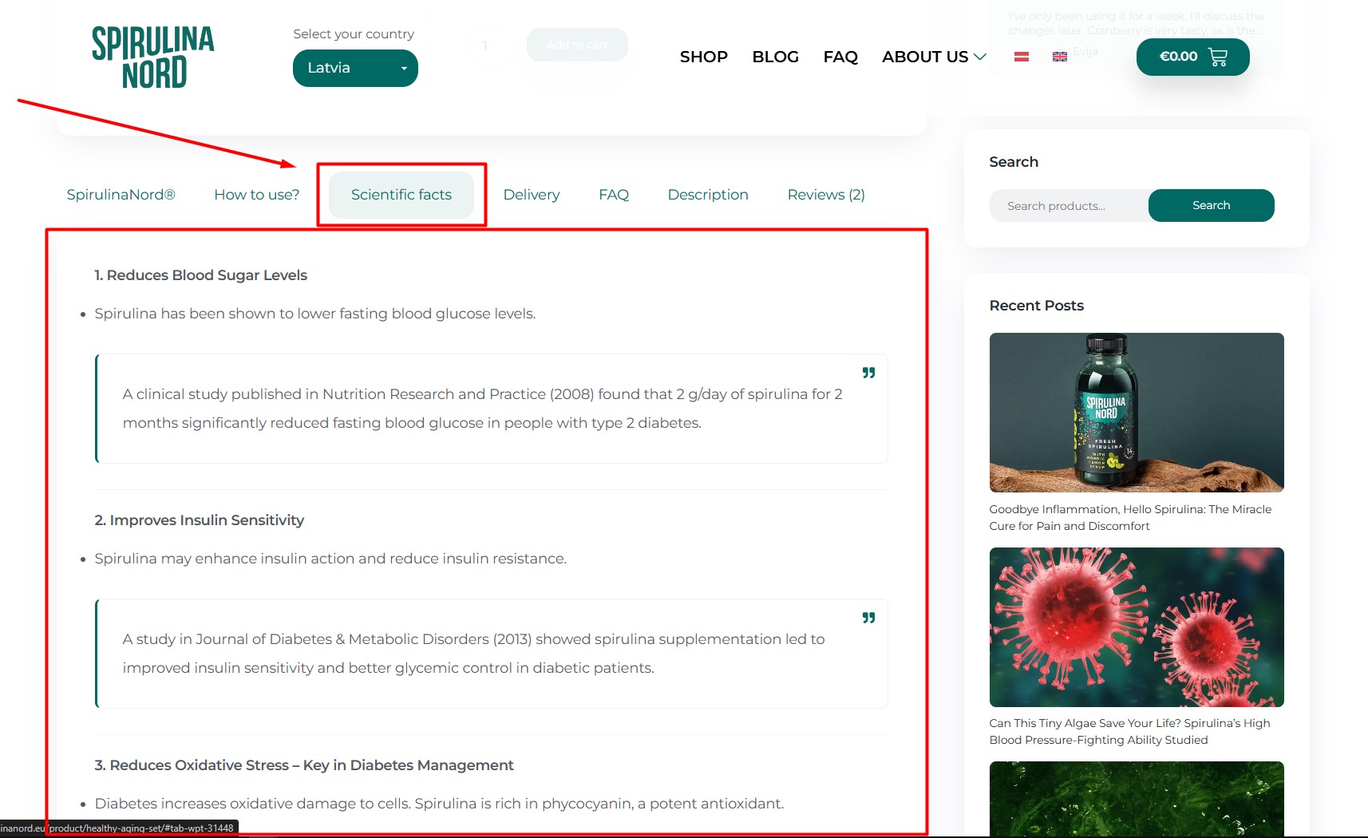Viewport: 1368px width, 838px height.
Task: Open Can This Tiny Algae Save Your Life post
Action: pyautogui.click(x=1129, y=732)
